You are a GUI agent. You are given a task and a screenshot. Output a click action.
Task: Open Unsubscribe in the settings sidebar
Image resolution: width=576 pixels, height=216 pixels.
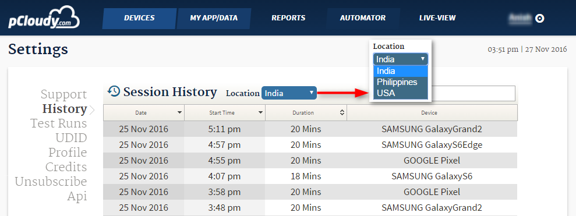coord(51,182)
